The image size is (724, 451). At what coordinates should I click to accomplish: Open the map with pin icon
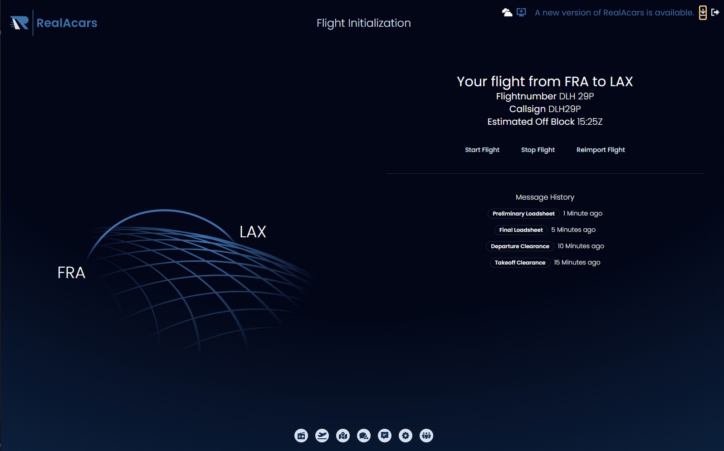343,436
